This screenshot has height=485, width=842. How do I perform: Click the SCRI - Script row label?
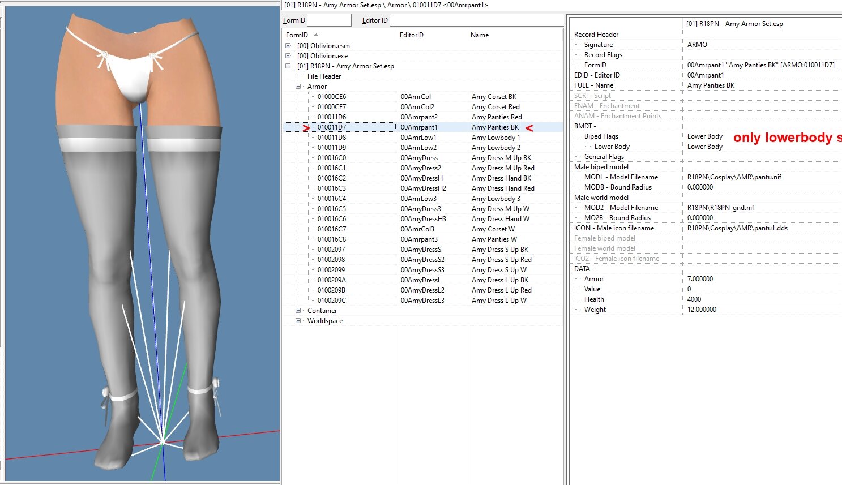[592, 96]
